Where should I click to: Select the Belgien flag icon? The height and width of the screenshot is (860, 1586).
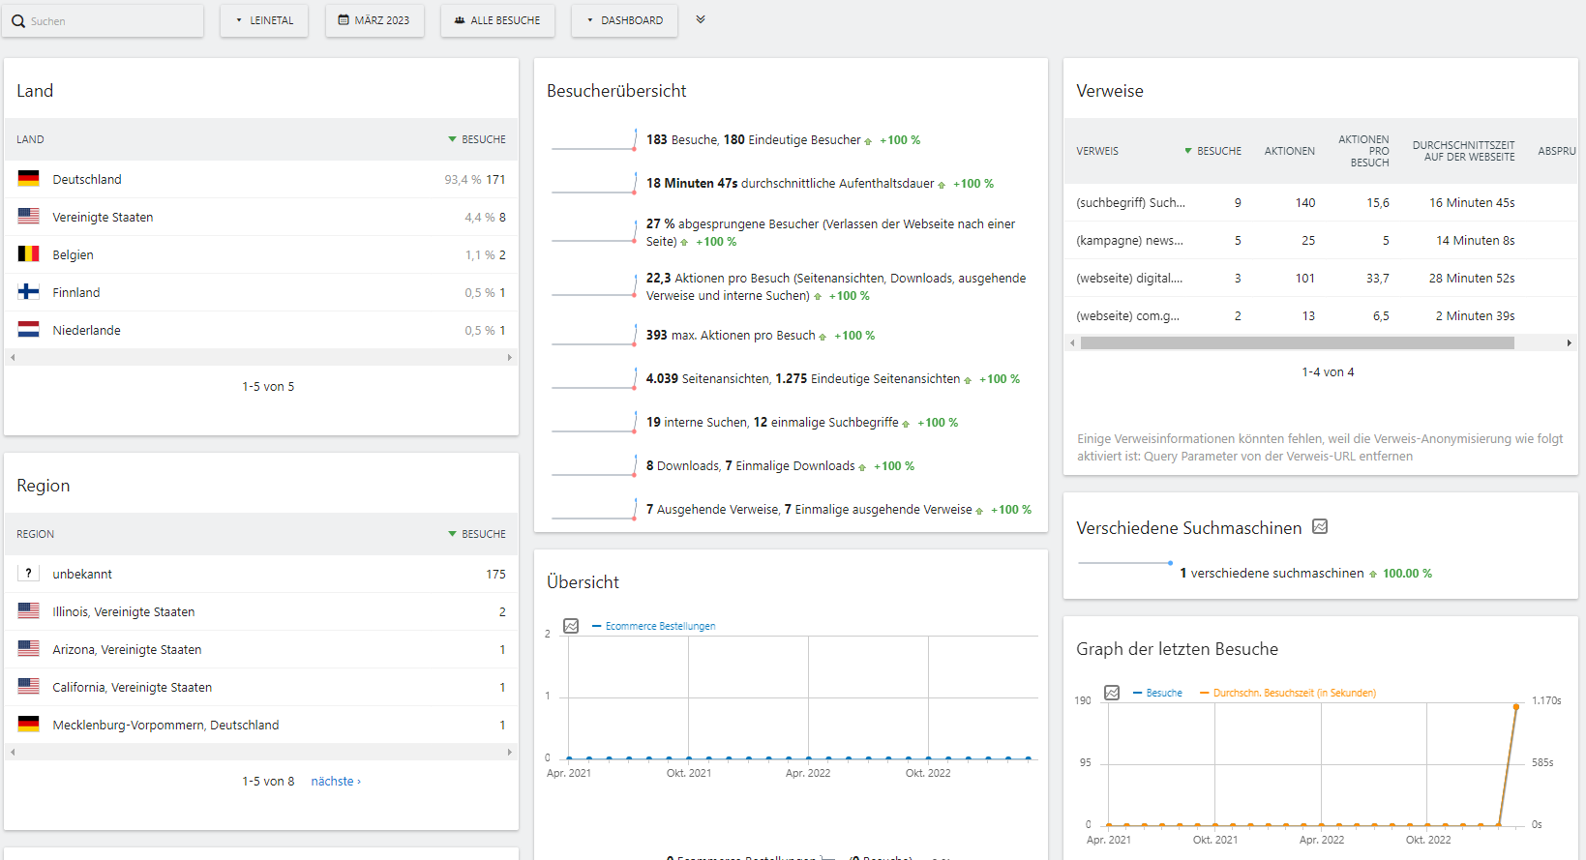tap(29, 254)
